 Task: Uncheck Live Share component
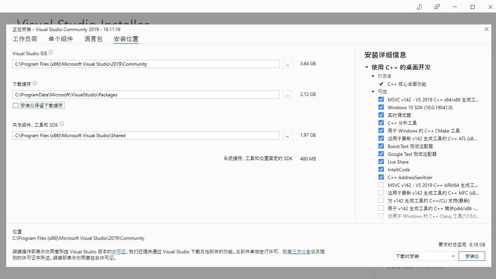coord(381,162)
